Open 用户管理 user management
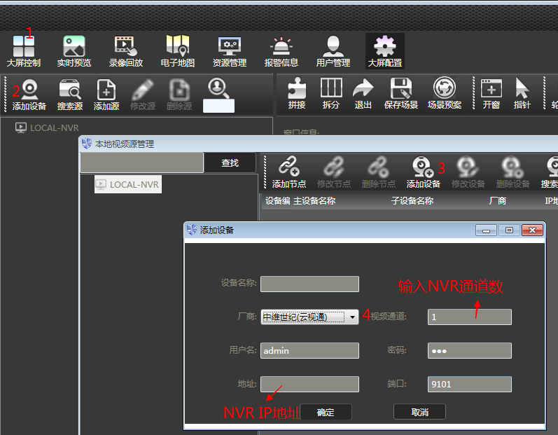The height and width of the screenshot is (435, 558). click(x=333, y=51)
